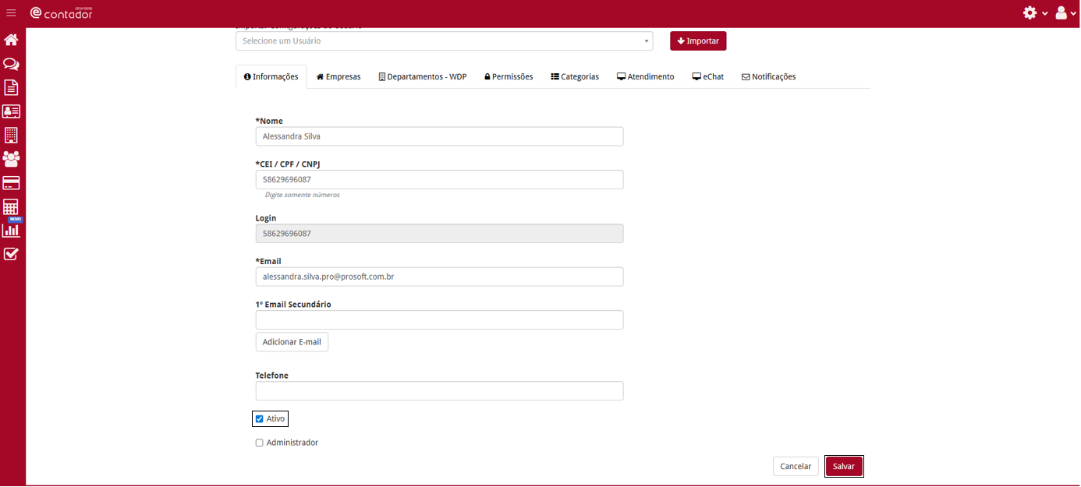Open the Categorias tab

575,76
